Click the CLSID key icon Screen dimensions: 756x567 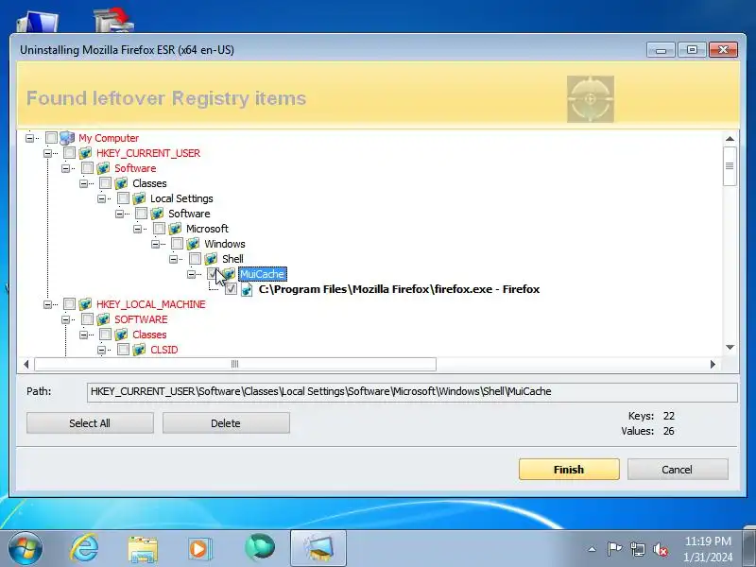tap(139, 350)
